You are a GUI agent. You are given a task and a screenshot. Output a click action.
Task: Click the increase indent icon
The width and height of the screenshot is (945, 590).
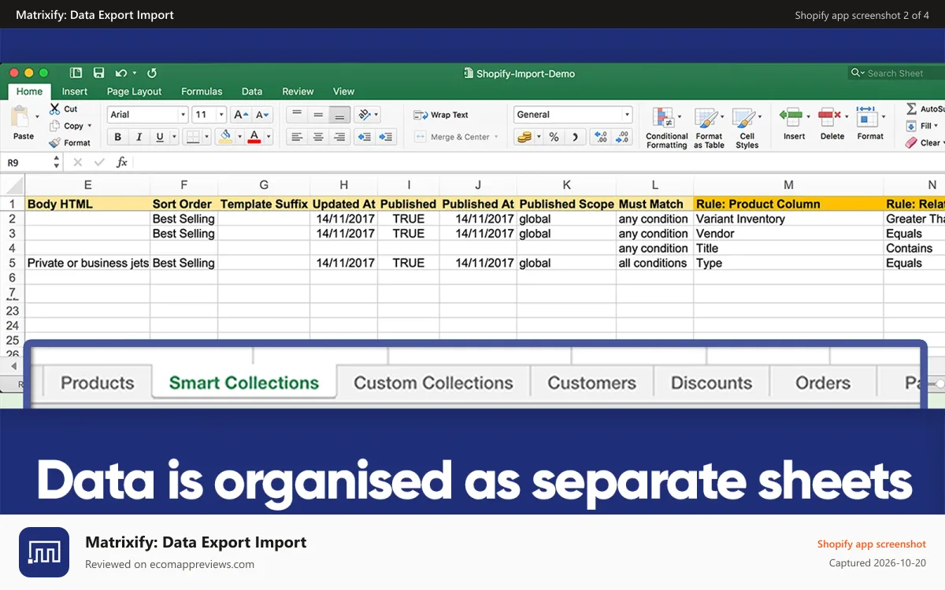tap(386, 137)
